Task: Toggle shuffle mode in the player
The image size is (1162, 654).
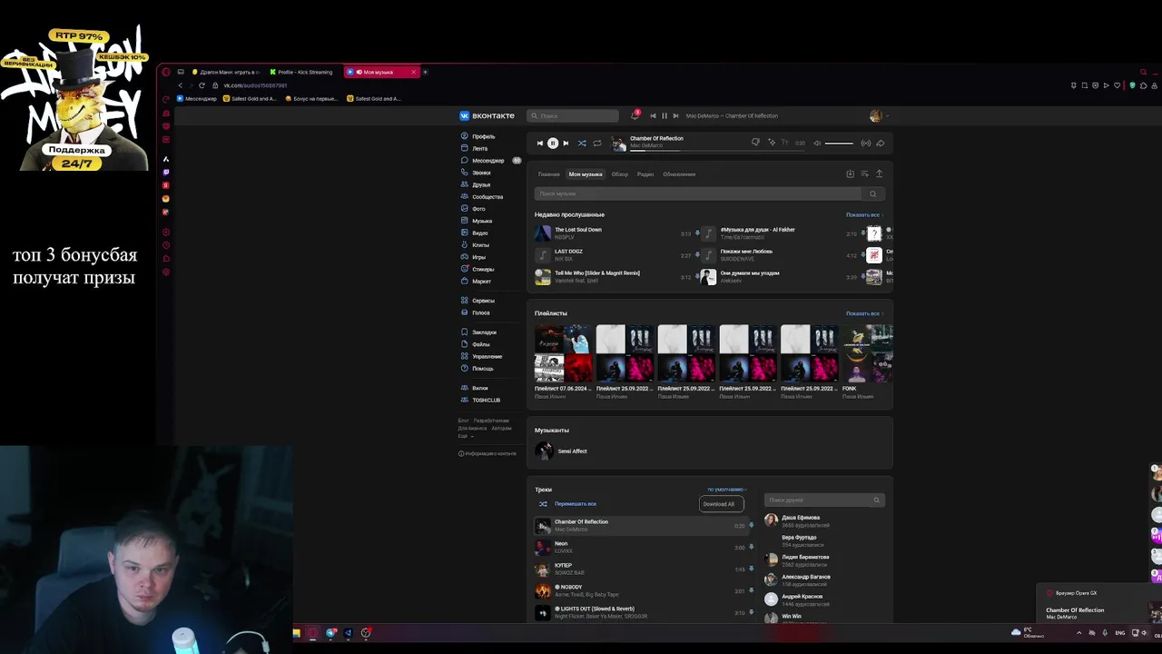Action: coord(582,143)
